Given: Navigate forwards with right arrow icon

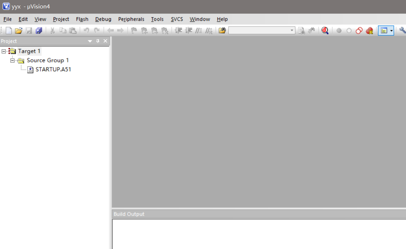Looking at the screenshot, I should [x=120, y=30].
